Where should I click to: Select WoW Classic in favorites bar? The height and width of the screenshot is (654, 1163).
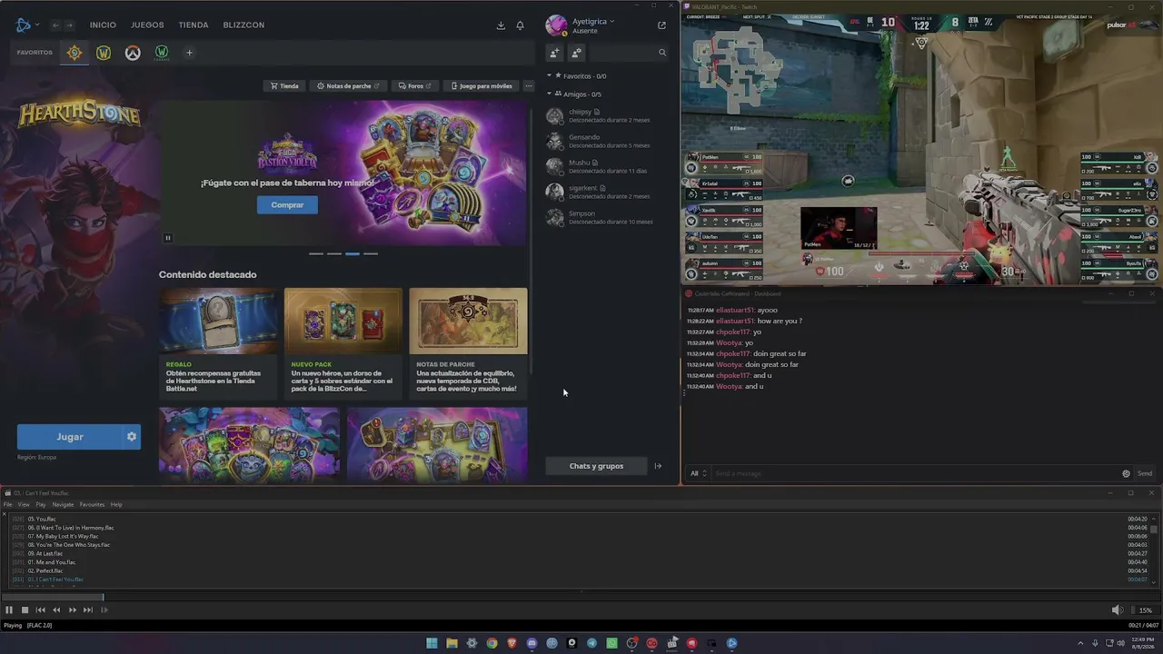[162, 53]
